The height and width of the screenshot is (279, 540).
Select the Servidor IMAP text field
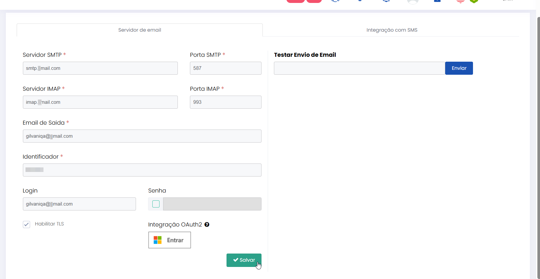pos(100,102)
